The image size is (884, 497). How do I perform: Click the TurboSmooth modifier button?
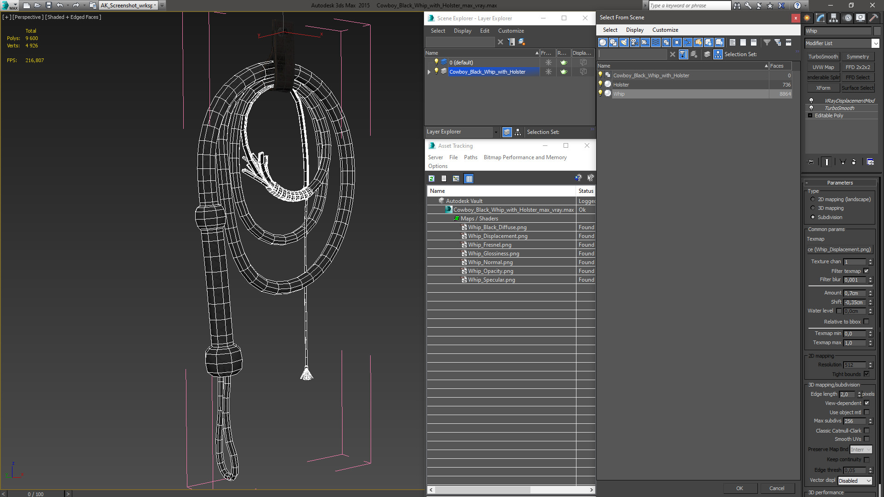(823, 57)
